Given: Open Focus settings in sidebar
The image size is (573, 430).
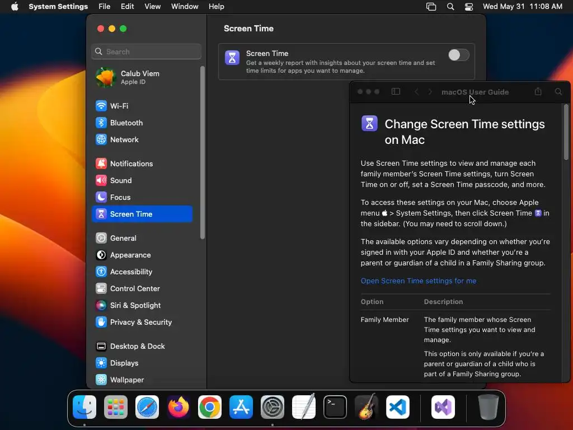Looking at the screenshot, I should pyautogui.click(x=142, y=198).
